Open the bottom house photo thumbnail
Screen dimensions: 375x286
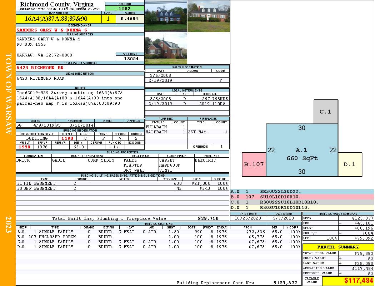[x=166, y=49]
